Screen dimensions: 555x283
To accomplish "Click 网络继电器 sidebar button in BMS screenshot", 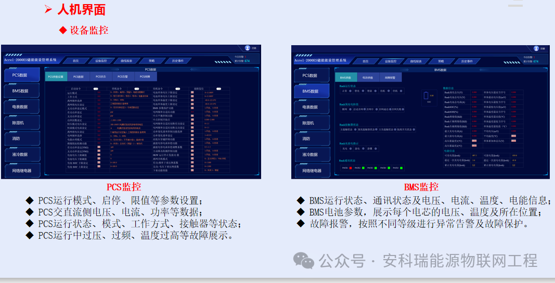I will pyautogui.click(x=312, y=171).
